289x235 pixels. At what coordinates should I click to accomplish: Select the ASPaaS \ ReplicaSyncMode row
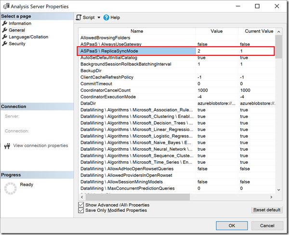177,51
